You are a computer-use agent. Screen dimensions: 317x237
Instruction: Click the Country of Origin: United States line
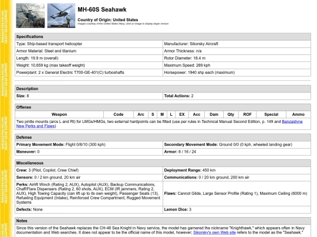(108, 20)
